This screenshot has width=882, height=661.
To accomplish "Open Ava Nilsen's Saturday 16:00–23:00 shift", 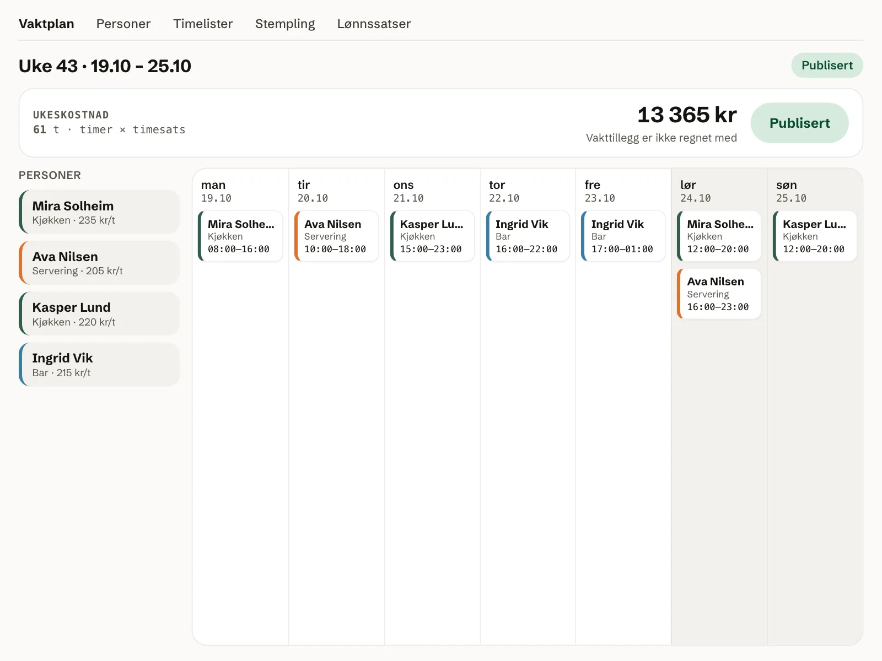I will [719, 294].
